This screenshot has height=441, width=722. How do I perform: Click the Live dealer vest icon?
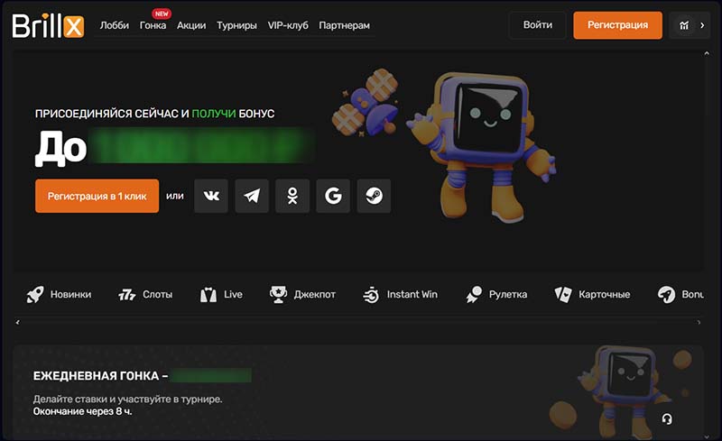[x=208, y=295]
